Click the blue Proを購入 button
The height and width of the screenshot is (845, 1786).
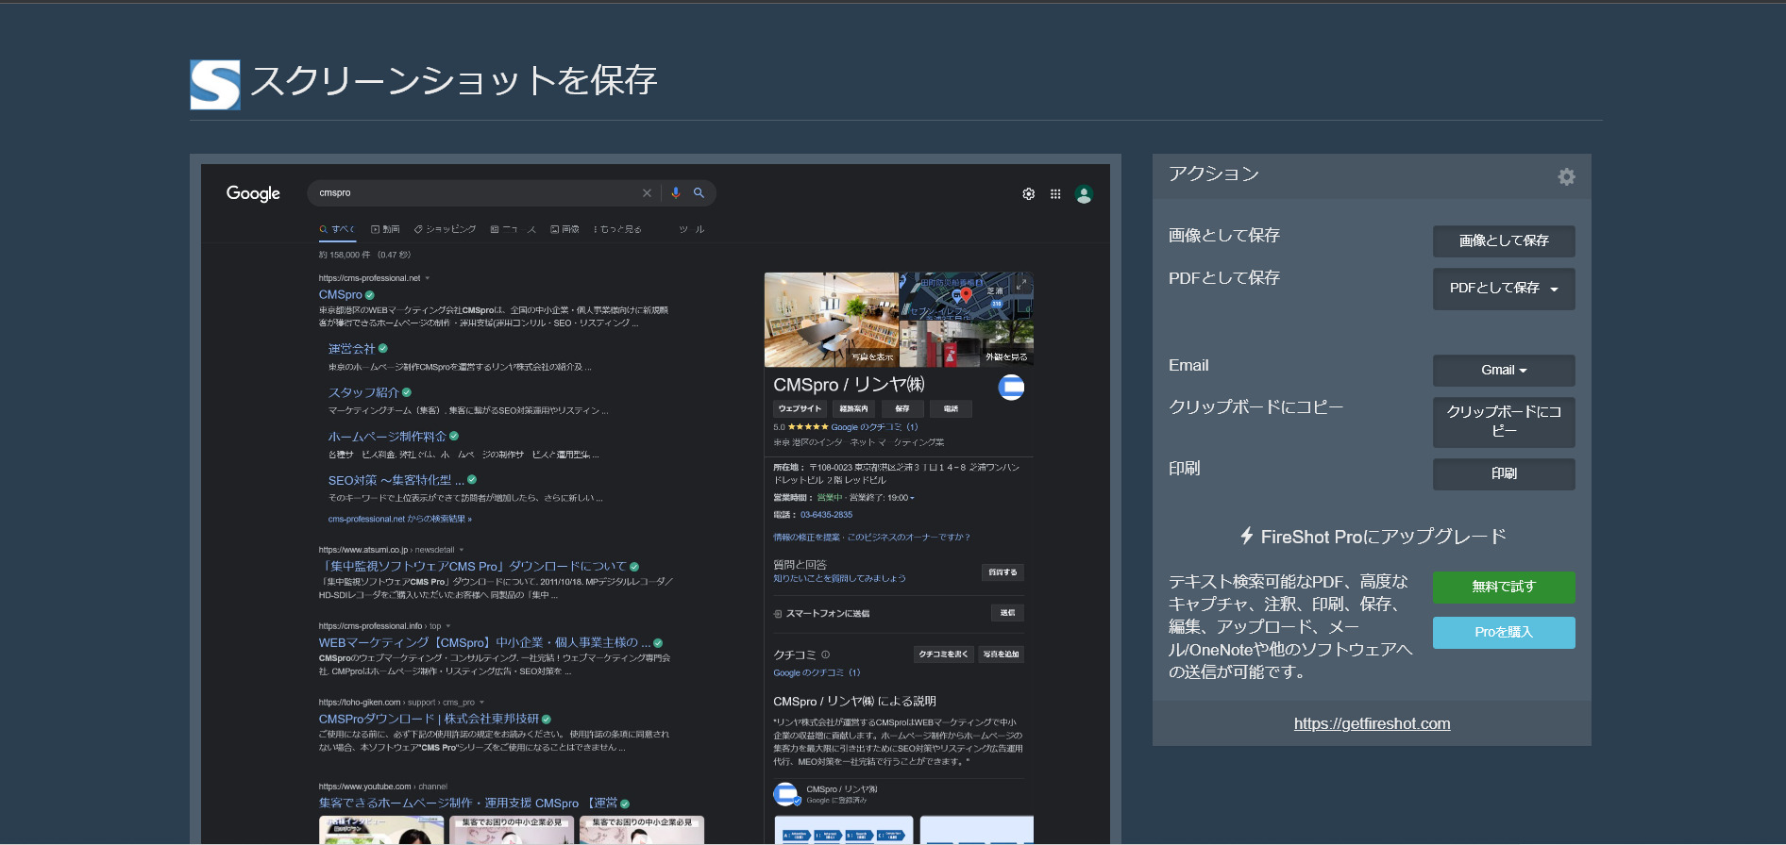pyautogui.click(x=1504, y=632)
